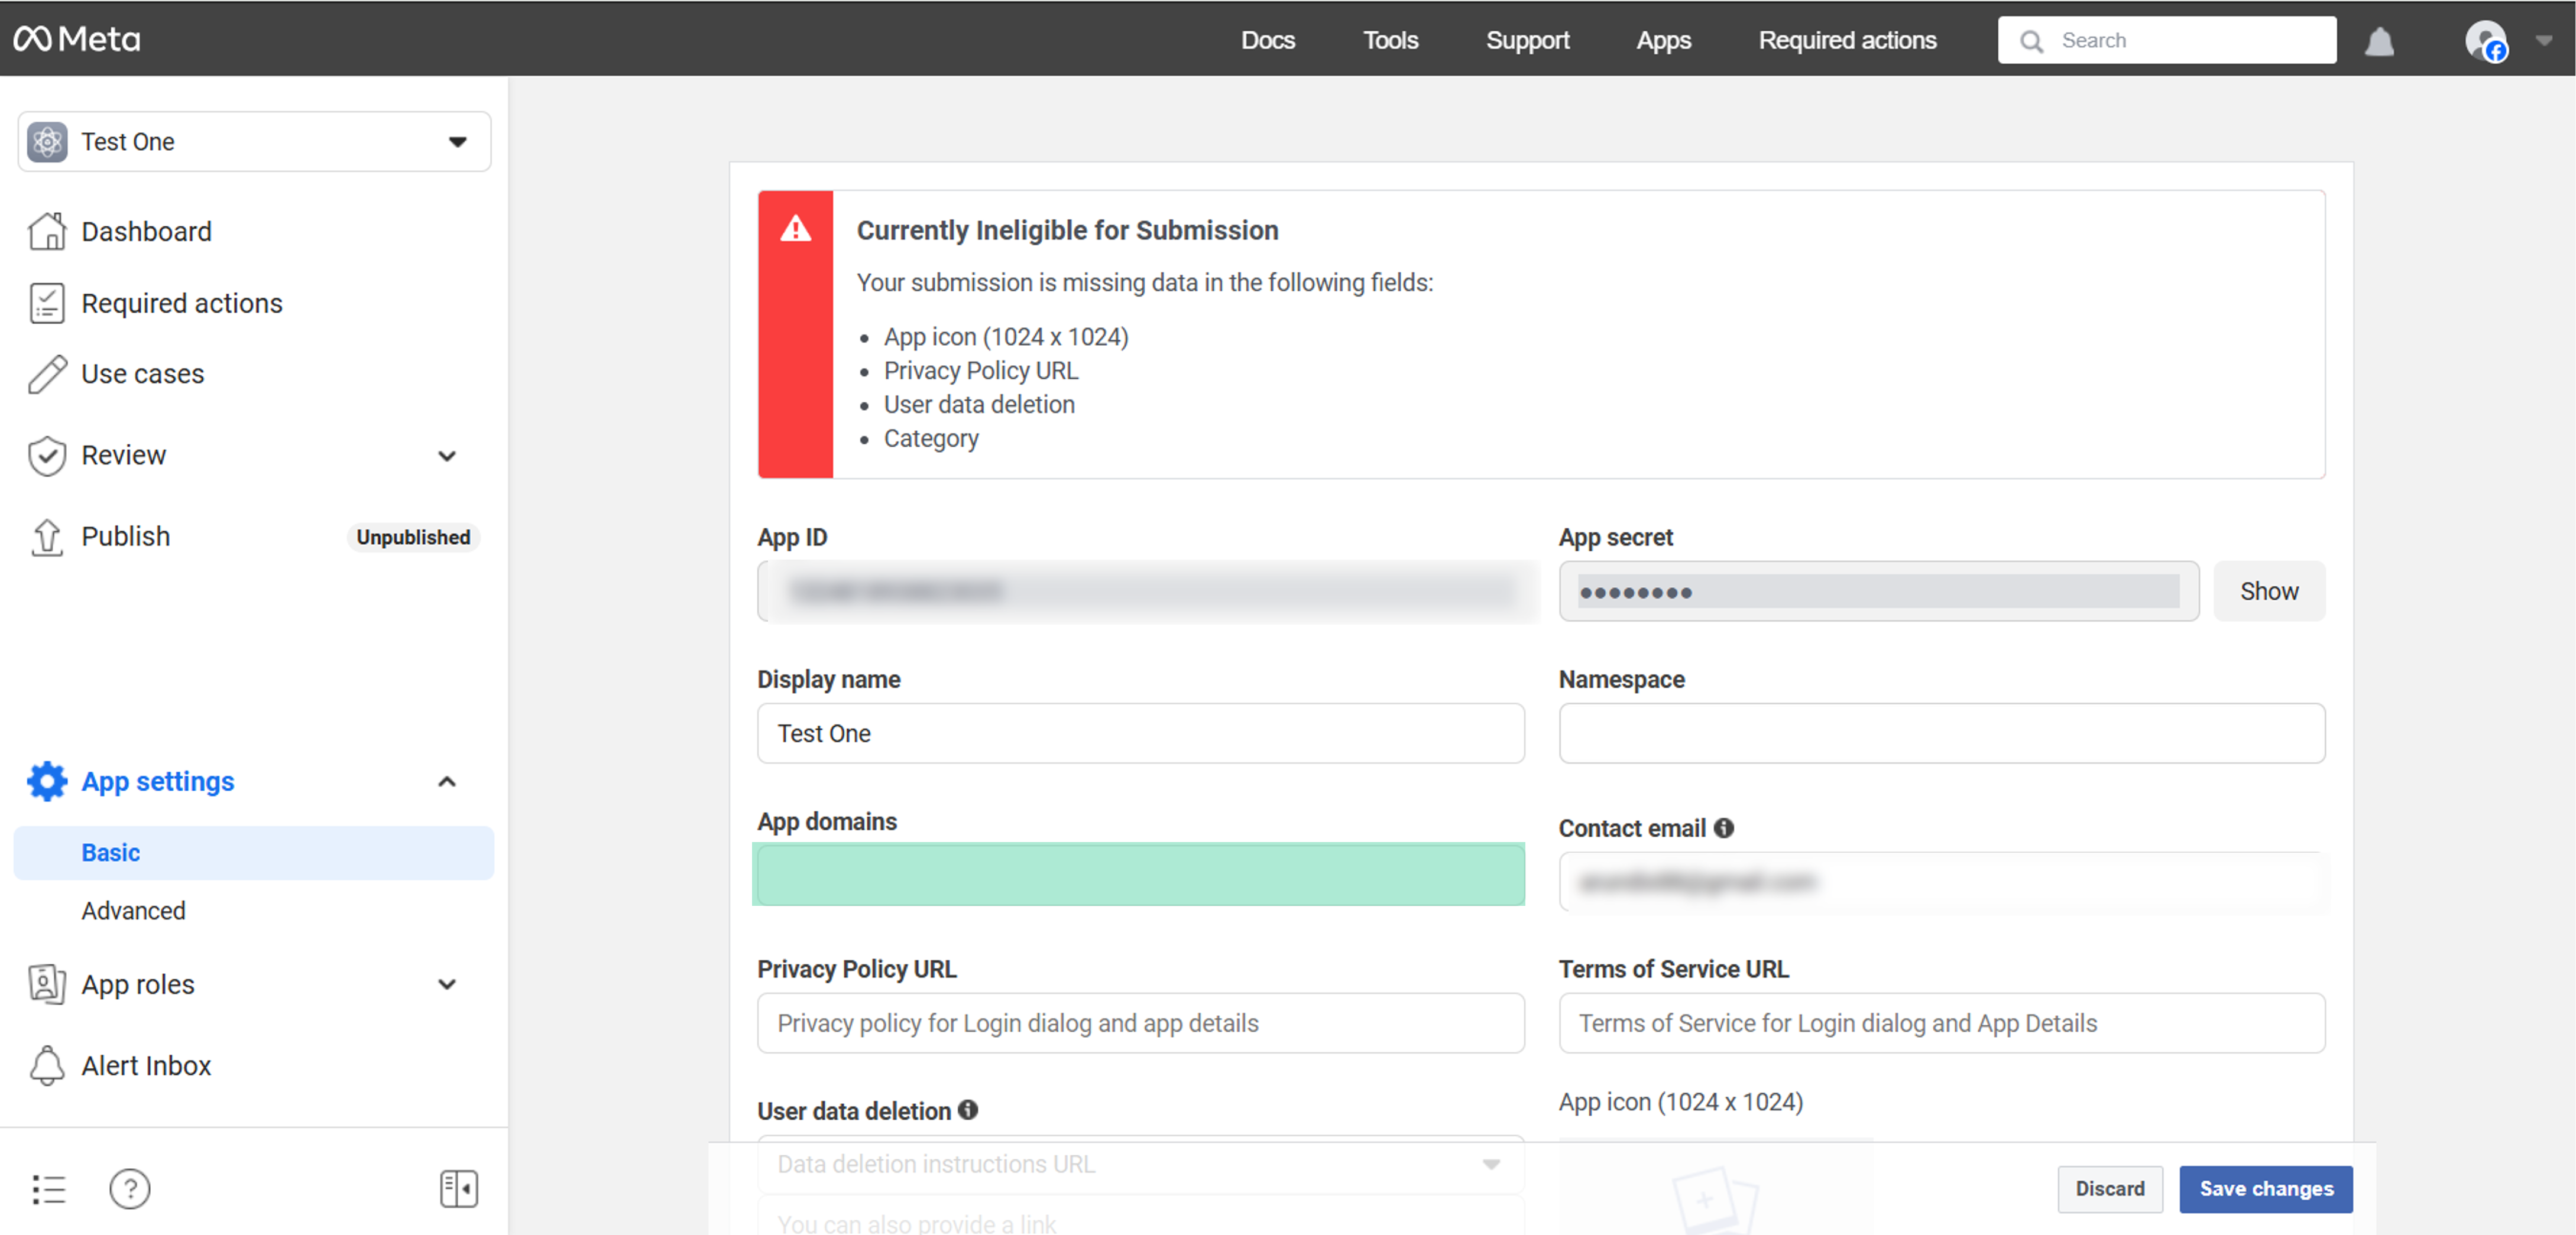Open the Support menu
The image size is (2576, 1235).
(1527, 40)
